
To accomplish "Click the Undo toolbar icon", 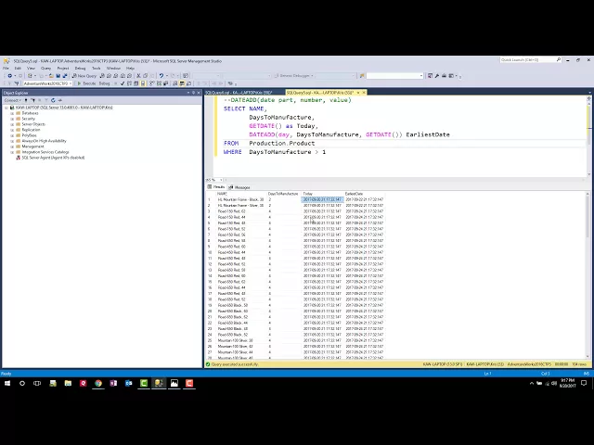I will coord(161,76).
